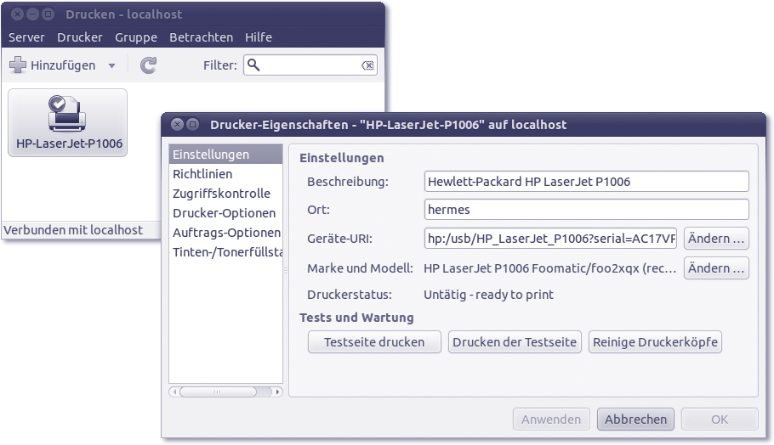Click the refresh printers icon
The width and height of the screenshot is (774, 445).
coord(149,65)
